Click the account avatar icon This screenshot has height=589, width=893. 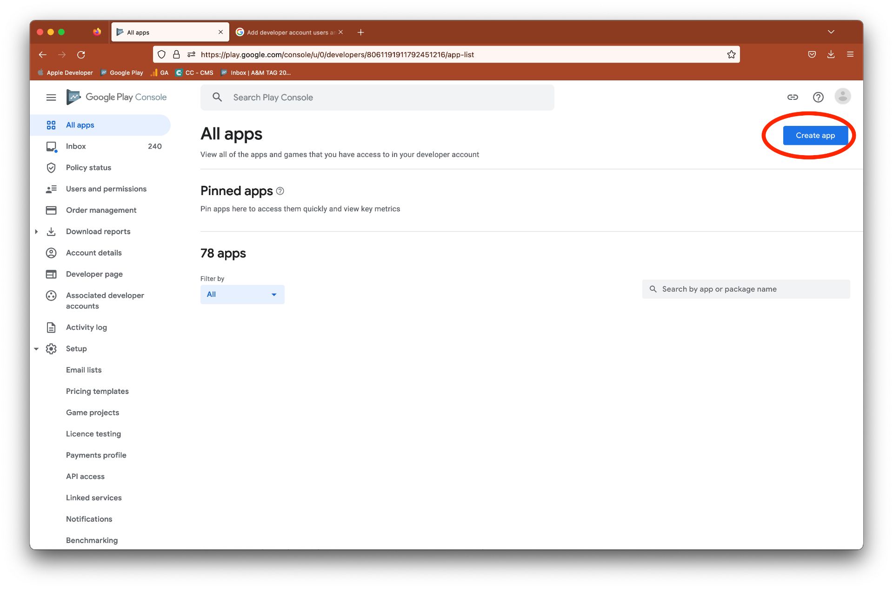[x=843, y=97]
